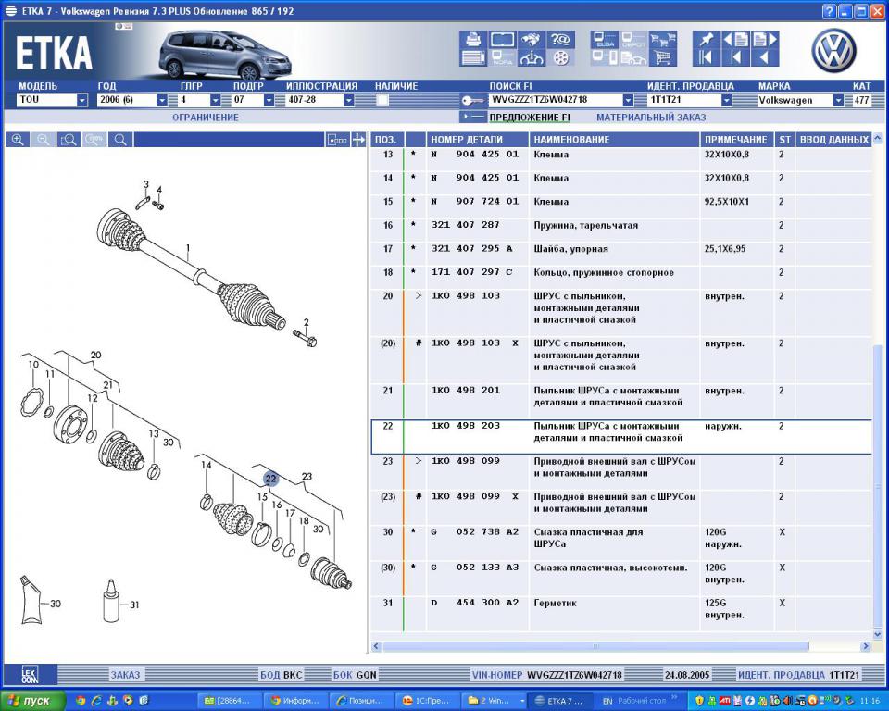Image resolution: width=889 pixels, height=711 pixels.
Task: Open the ИДЕНТ. ПРОДАВЦА dropdown
Action: pyautogui.click(x=726, y=100)
